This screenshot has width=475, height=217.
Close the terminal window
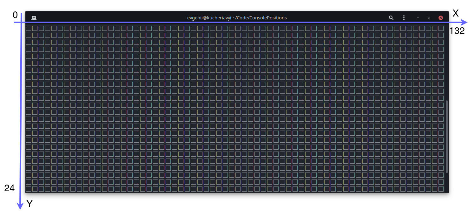(440, 18)
